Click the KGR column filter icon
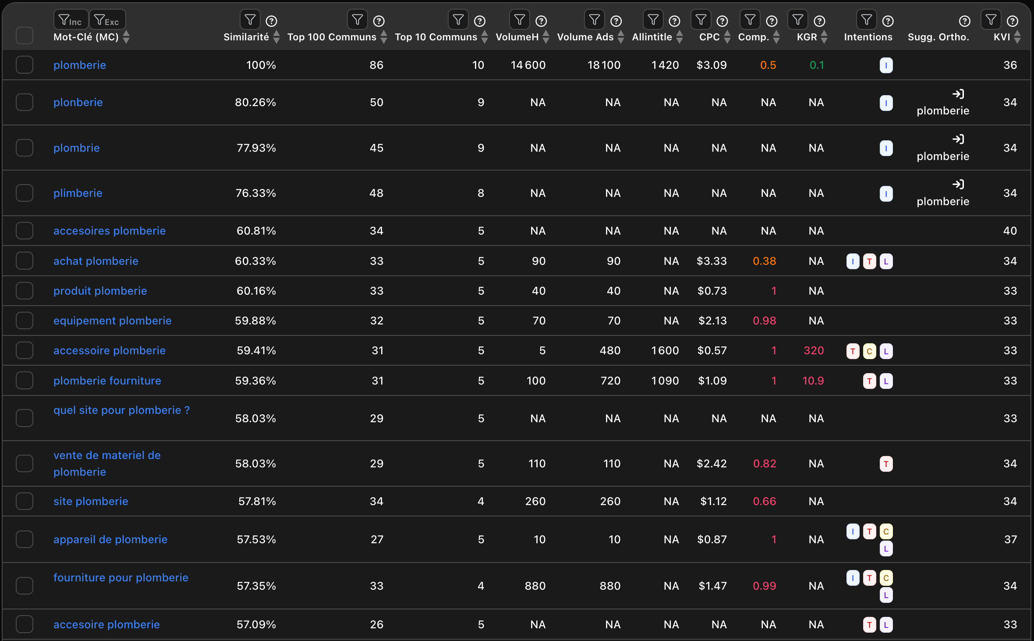This screenshot has width=1034, height=641. tap(797, 20)
